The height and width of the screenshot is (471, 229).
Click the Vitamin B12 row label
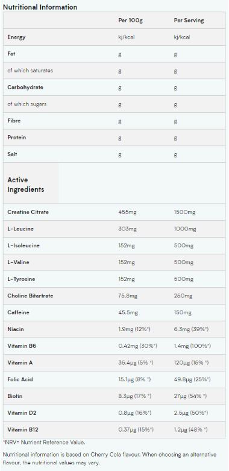pos(23,430)
